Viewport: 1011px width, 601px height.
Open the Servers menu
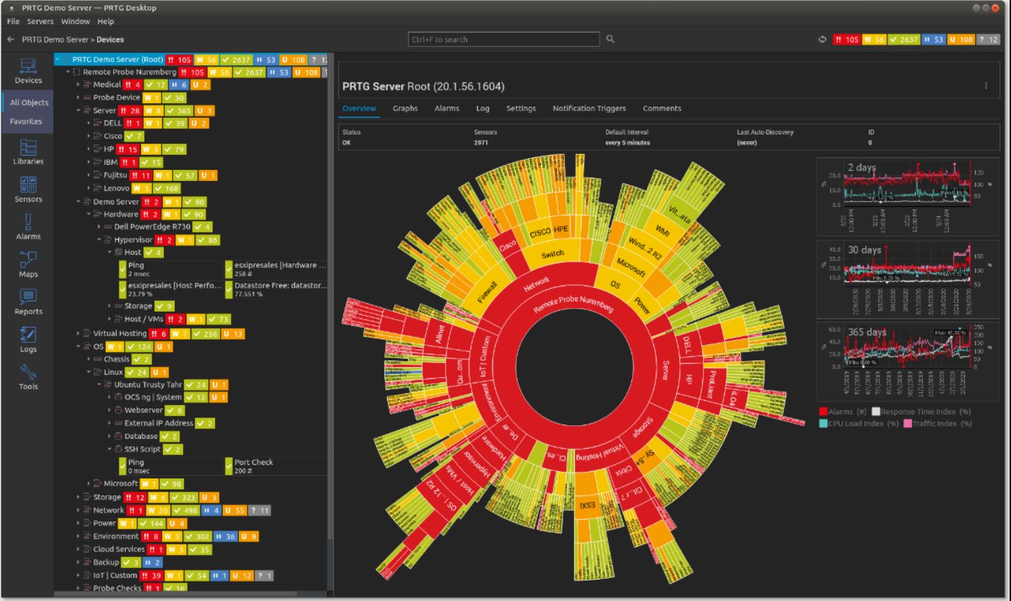(x=40, y=21)
